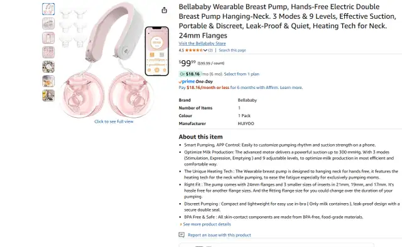402x247 pixels.
Task: Expand the rating breakdown chevron
Action: coord(205,50)
